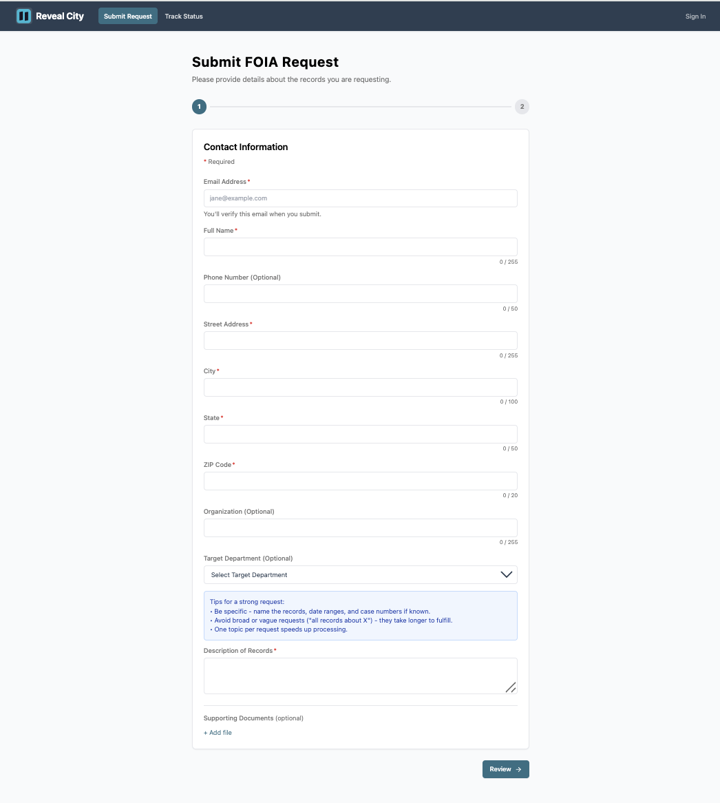Screen dimensions: 720x803
Task: Open the Submit Request tab
Action: click(x=128, y=17)
